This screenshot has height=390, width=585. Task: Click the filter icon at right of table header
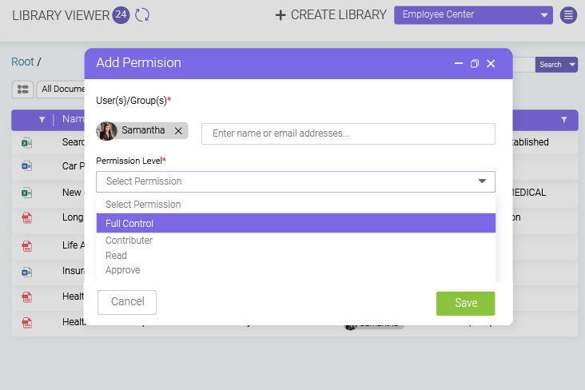click(563, 119)
